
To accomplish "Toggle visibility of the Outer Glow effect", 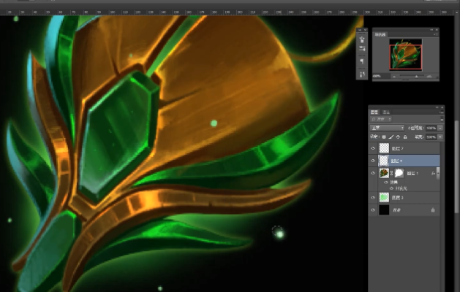I will pyautogui.click(x=391, y=188).
